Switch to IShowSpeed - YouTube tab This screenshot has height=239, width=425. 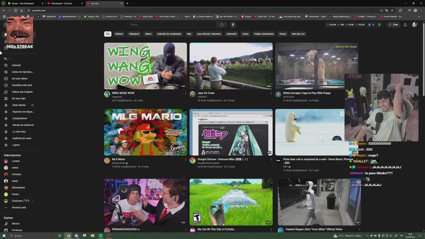tap(64, 3)
